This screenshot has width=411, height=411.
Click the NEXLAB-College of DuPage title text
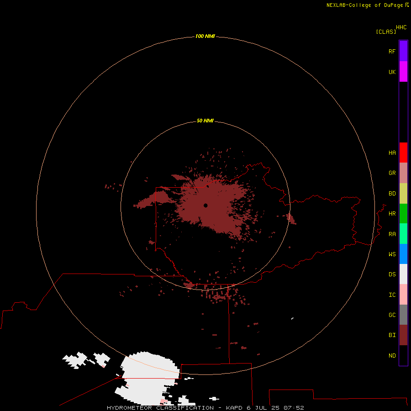pyautogui.click(x=365, y=5)
